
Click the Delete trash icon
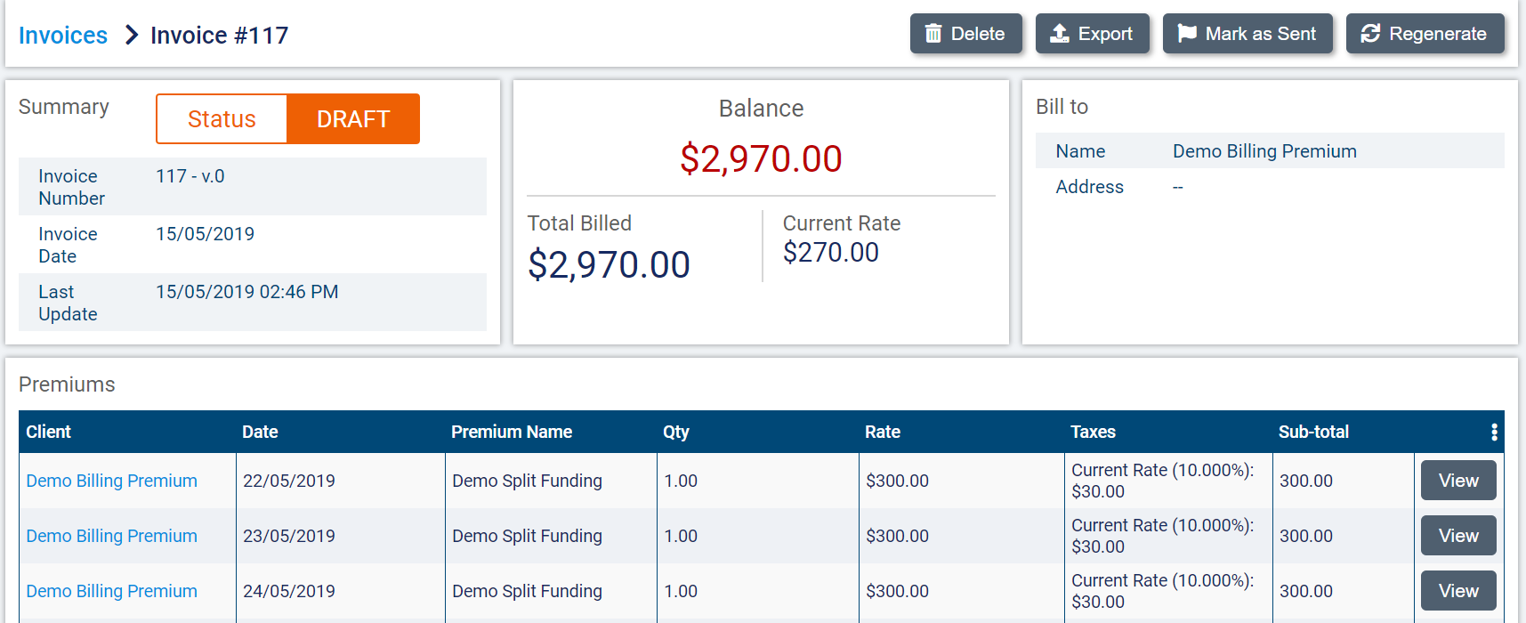click(x=933, y=34)
